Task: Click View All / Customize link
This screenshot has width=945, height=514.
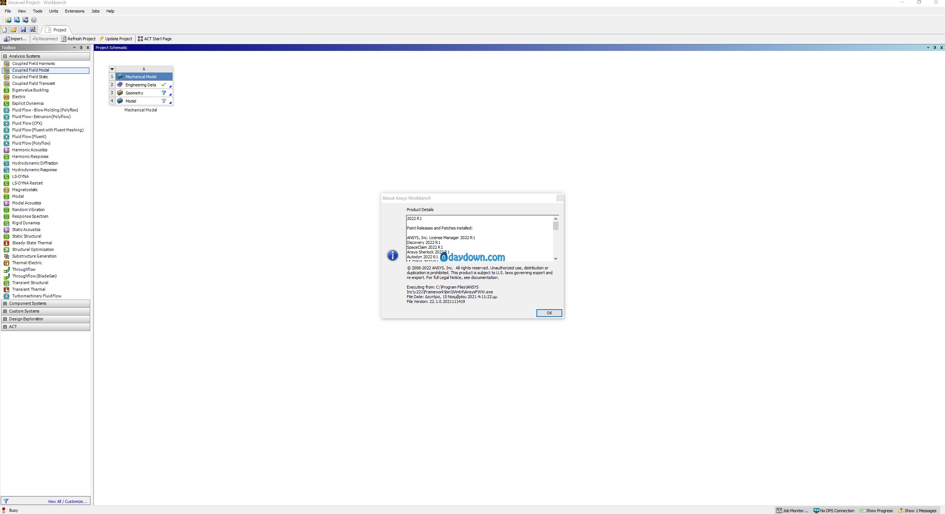Action: (67, 501)
